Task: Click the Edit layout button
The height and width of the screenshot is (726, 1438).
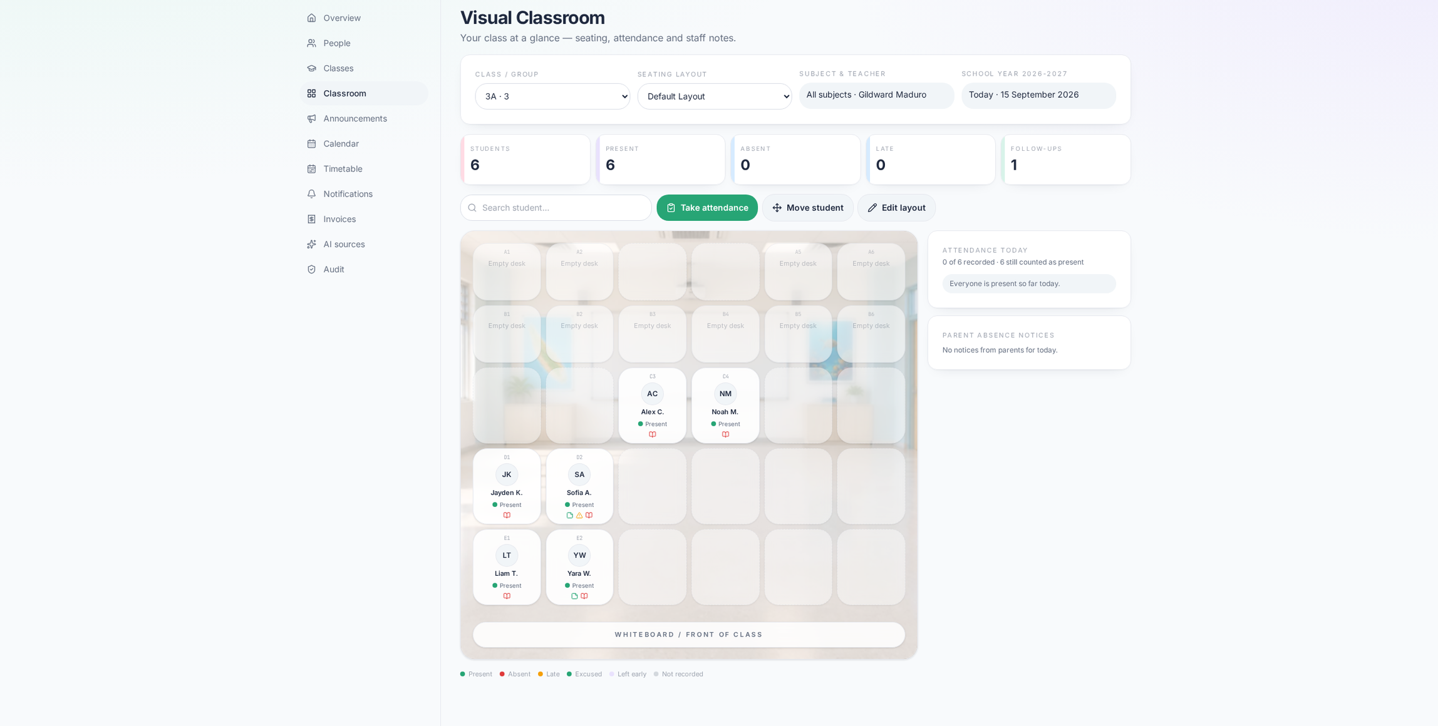Action: tap(896, 208)
